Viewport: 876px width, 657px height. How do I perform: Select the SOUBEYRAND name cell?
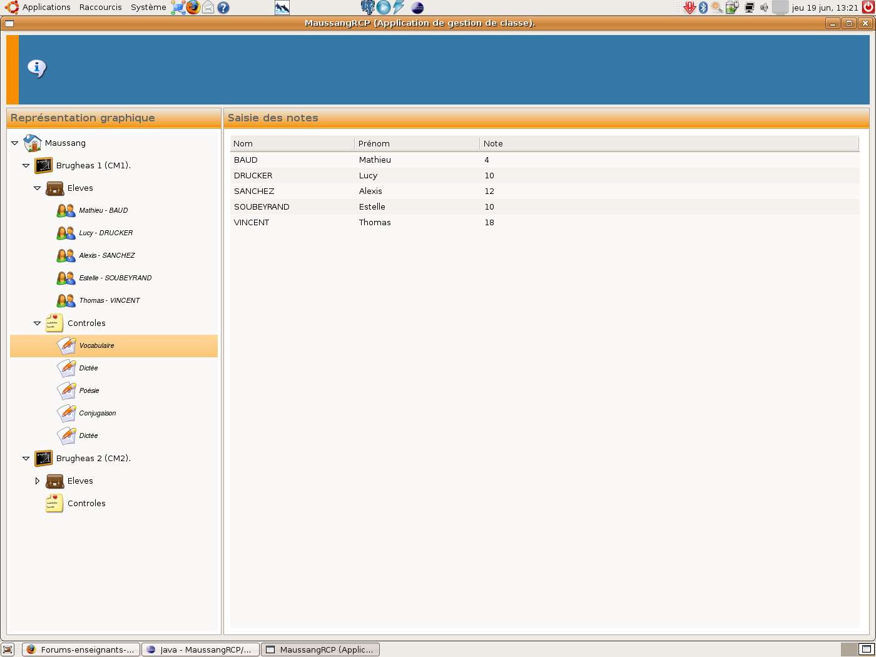(x=262, y=206)
